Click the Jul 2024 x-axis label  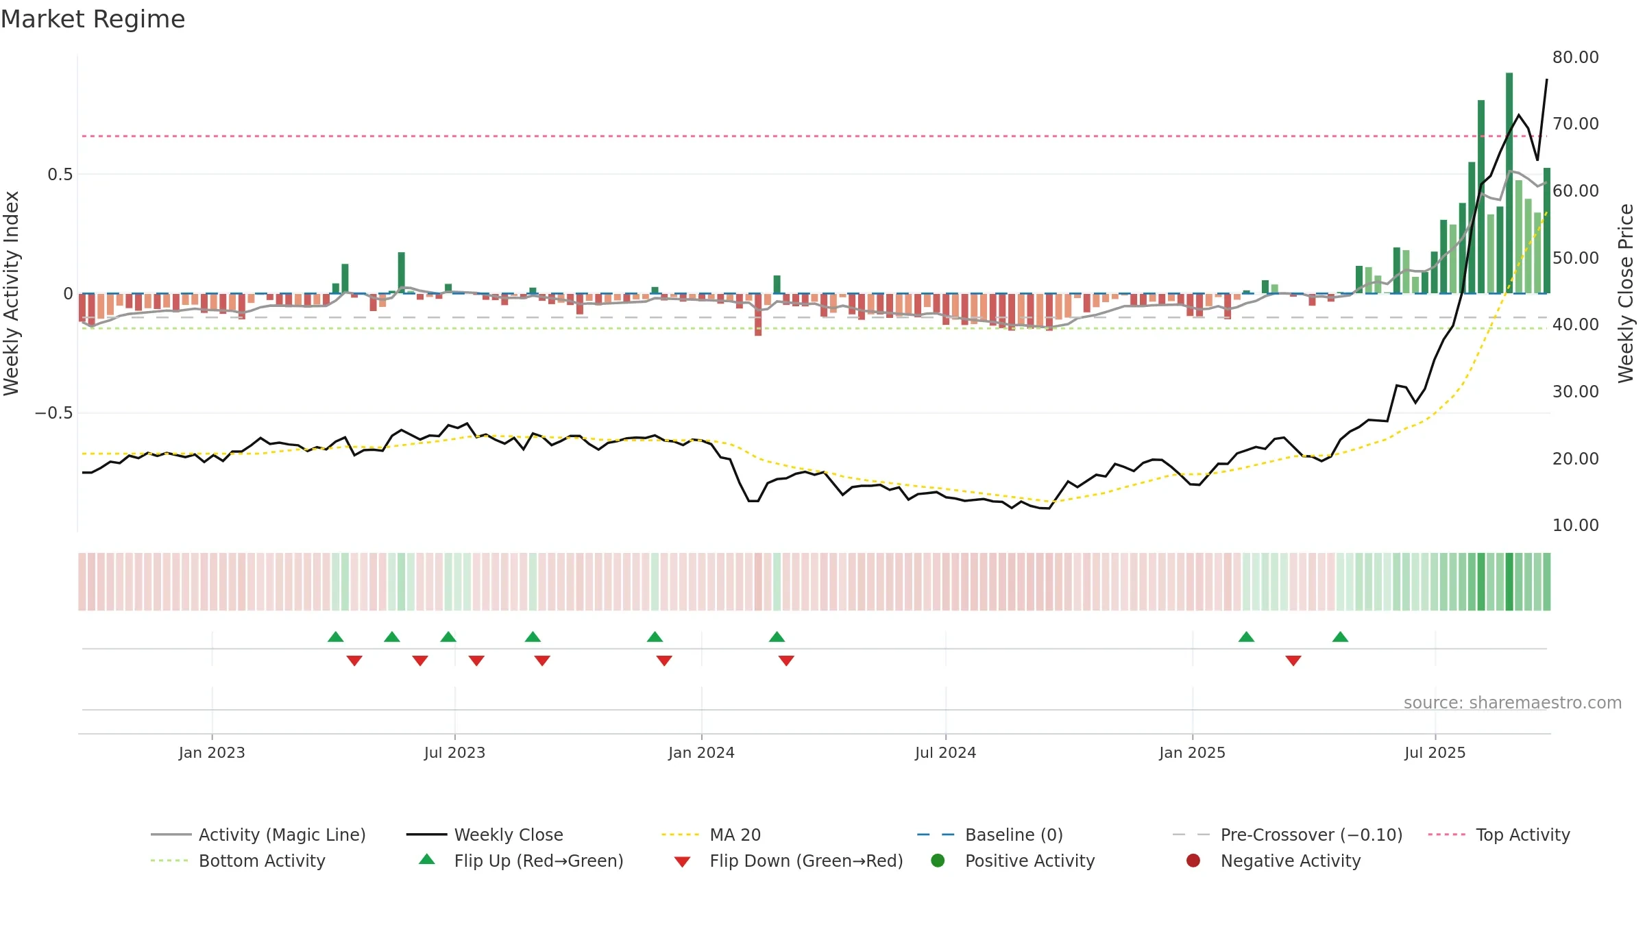coord(945,752)
